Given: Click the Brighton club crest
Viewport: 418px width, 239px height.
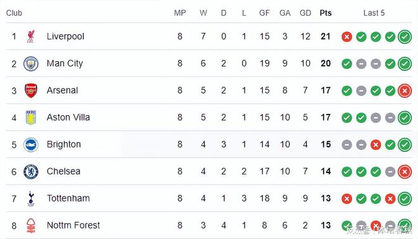Looking at the screenshot, I should (x=31, y=145).
